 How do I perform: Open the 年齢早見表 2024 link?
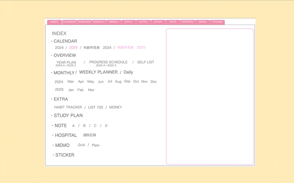pyautogui.click(x=97, y=48)
